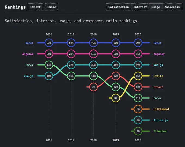Switch to the Satisfaction tab

[118, 7]
